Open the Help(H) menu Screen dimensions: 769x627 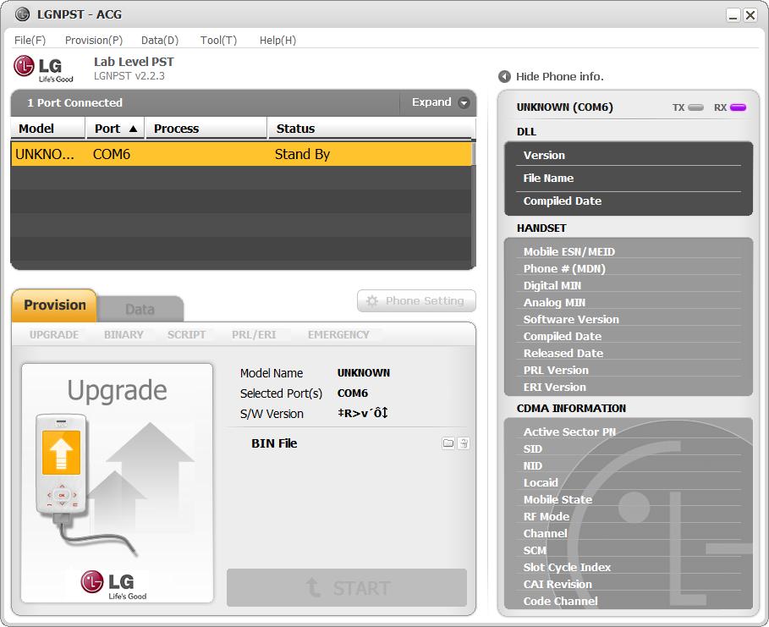click(x=277, y=41)
